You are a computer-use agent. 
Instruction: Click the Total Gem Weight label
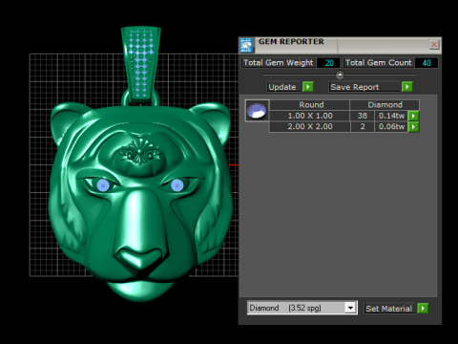tap(279, 63)
